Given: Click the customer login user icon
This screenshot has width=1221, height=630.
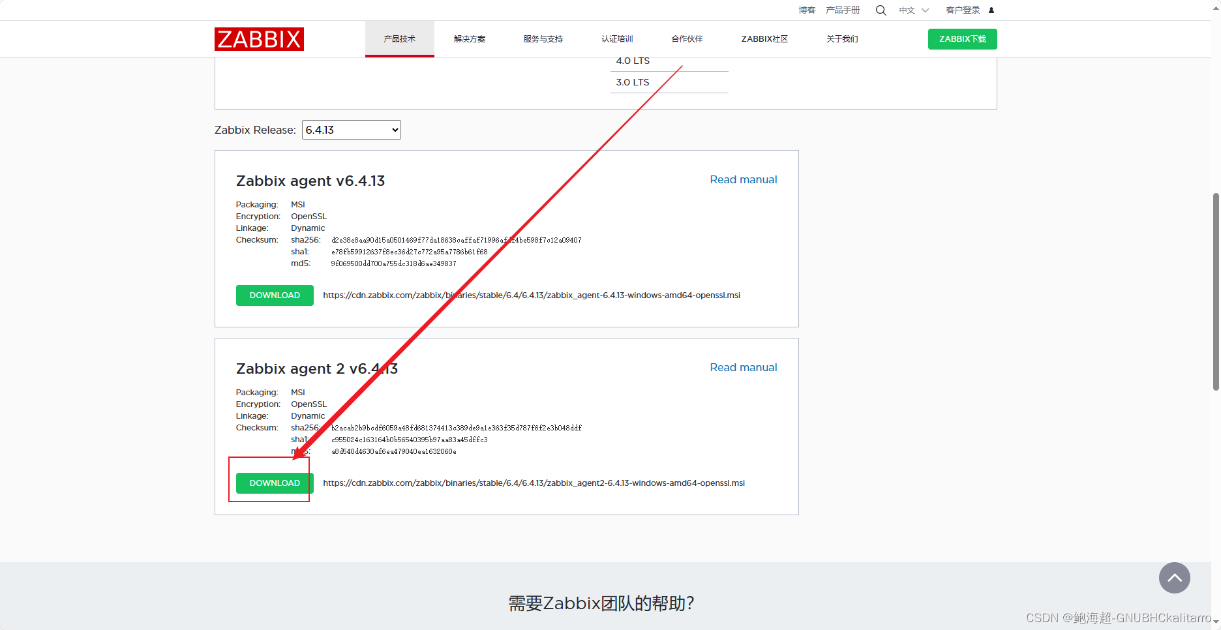Looking at the screenshot, I should (x=991, y=10).
